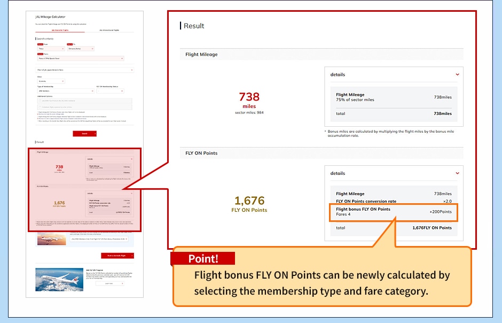Click the 'JAL Mileage Calculator' page title
This screenshot has height=323, width=502.
50,17
